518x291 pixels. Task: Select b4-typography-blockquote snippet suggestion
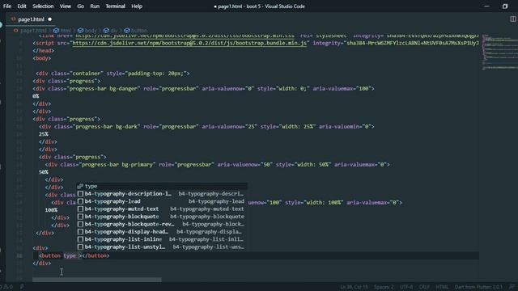tap(162, 217)
